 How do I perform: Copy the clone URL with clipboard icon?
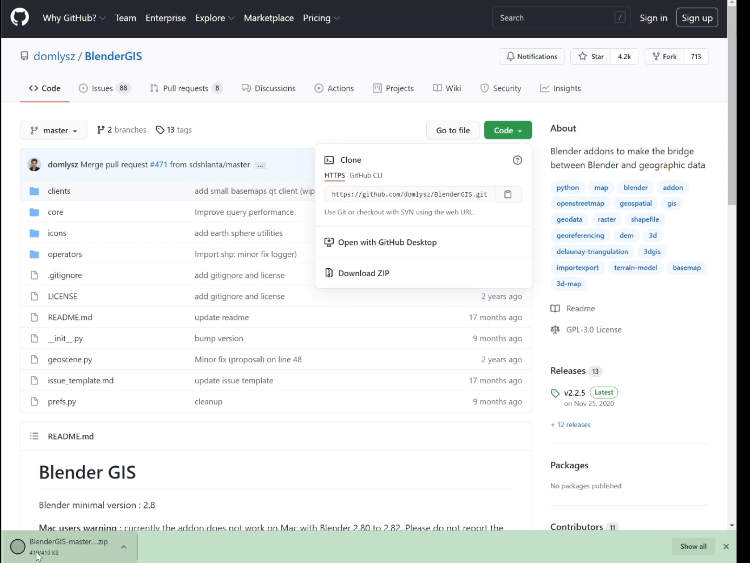pyautogui.click(x=508, y=194)
